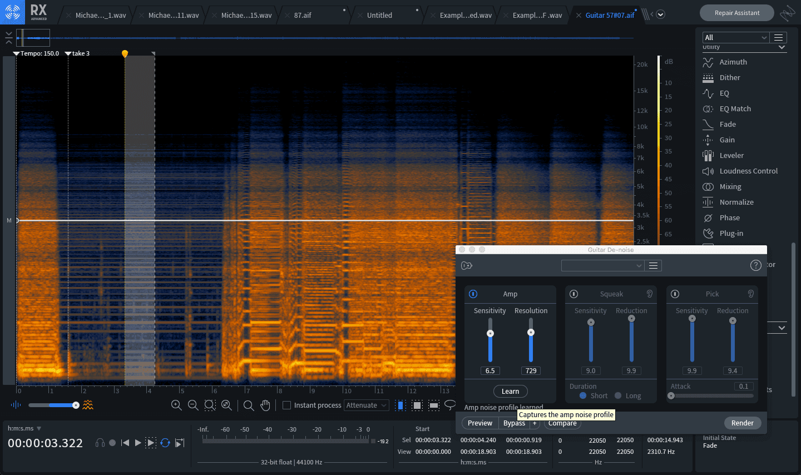Click the Render button
The height and width of the screenshot is (475, 801).
[x=743, y=423]
